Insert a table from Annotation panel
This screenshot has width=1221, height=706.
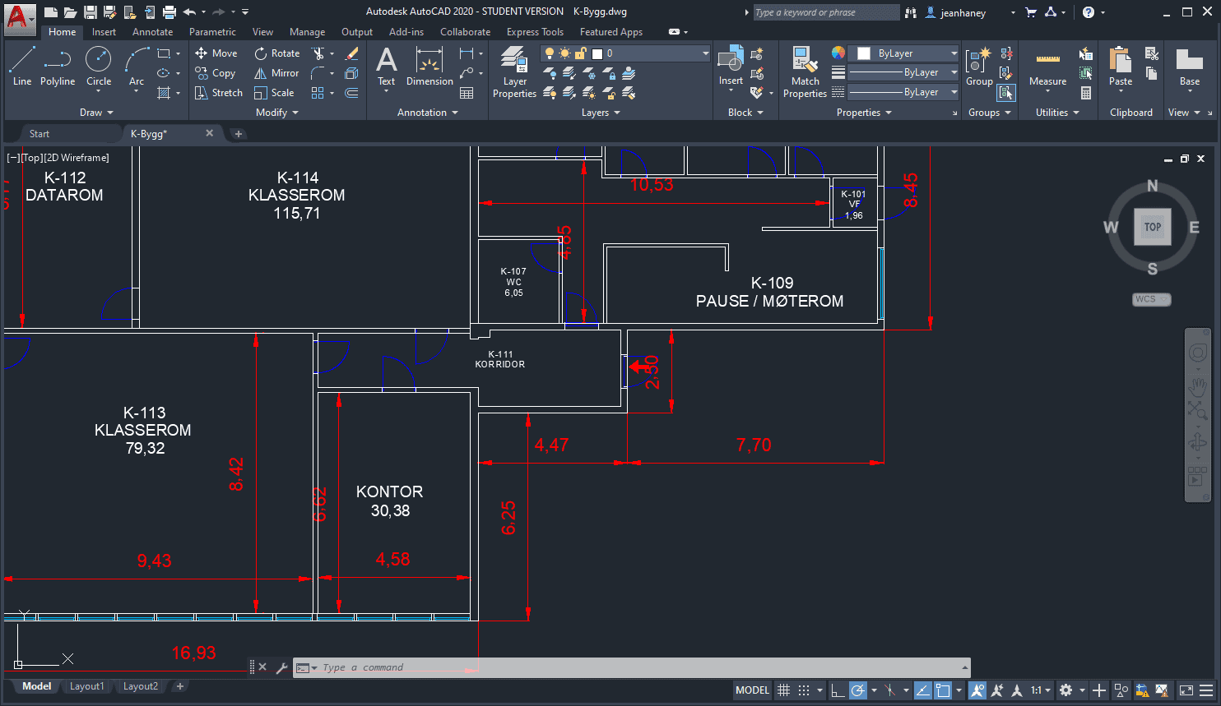(x=467, y=93)
